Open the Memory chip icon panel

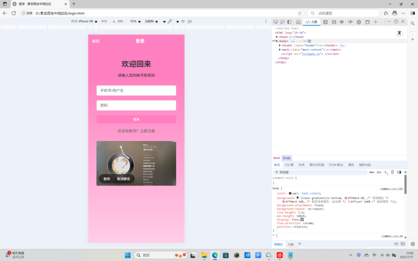(x=359, y=22)
